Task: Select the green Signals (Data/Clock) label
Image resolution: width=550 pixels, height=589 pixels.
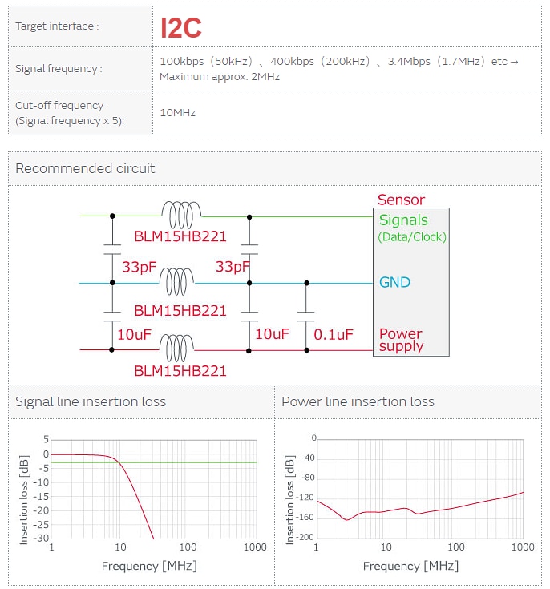Action: [412, 228]
